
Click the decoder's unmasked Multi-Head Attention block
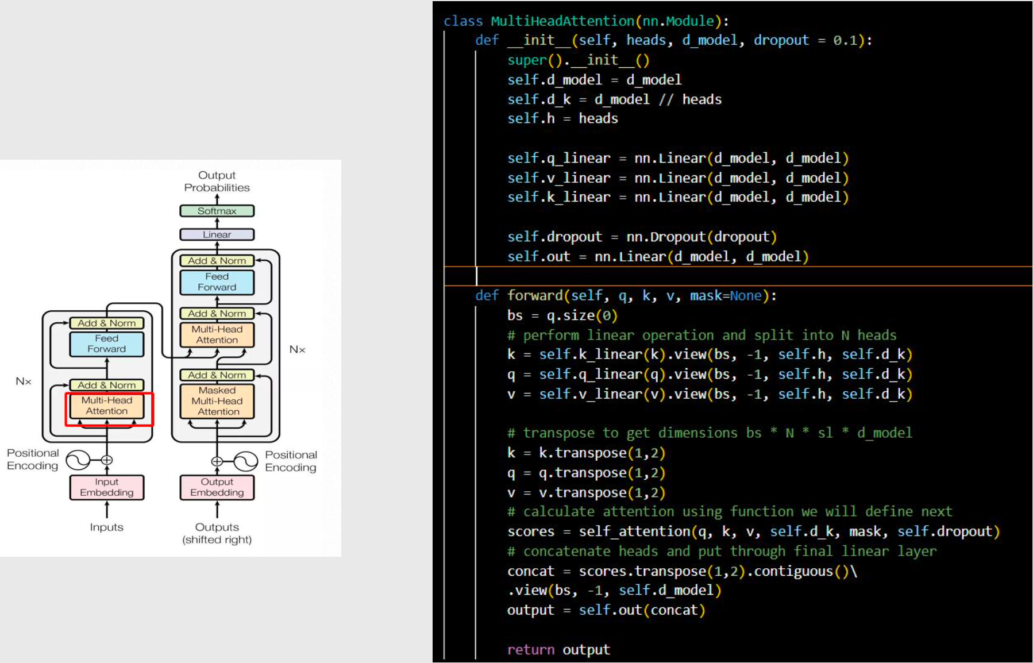click(217, 334)
